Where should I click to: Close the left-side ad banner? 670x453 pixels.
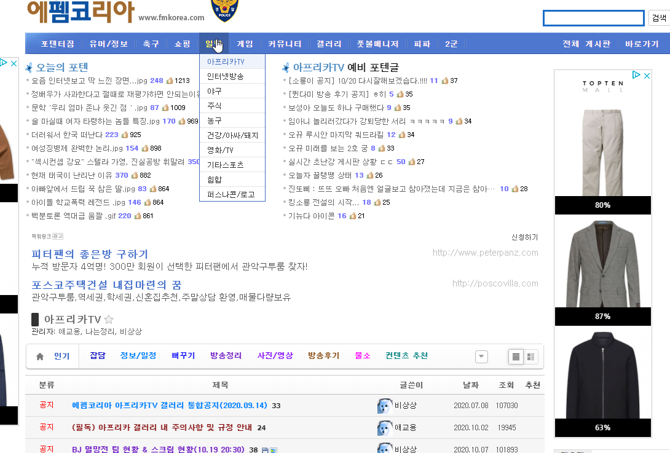pos(14,63)
